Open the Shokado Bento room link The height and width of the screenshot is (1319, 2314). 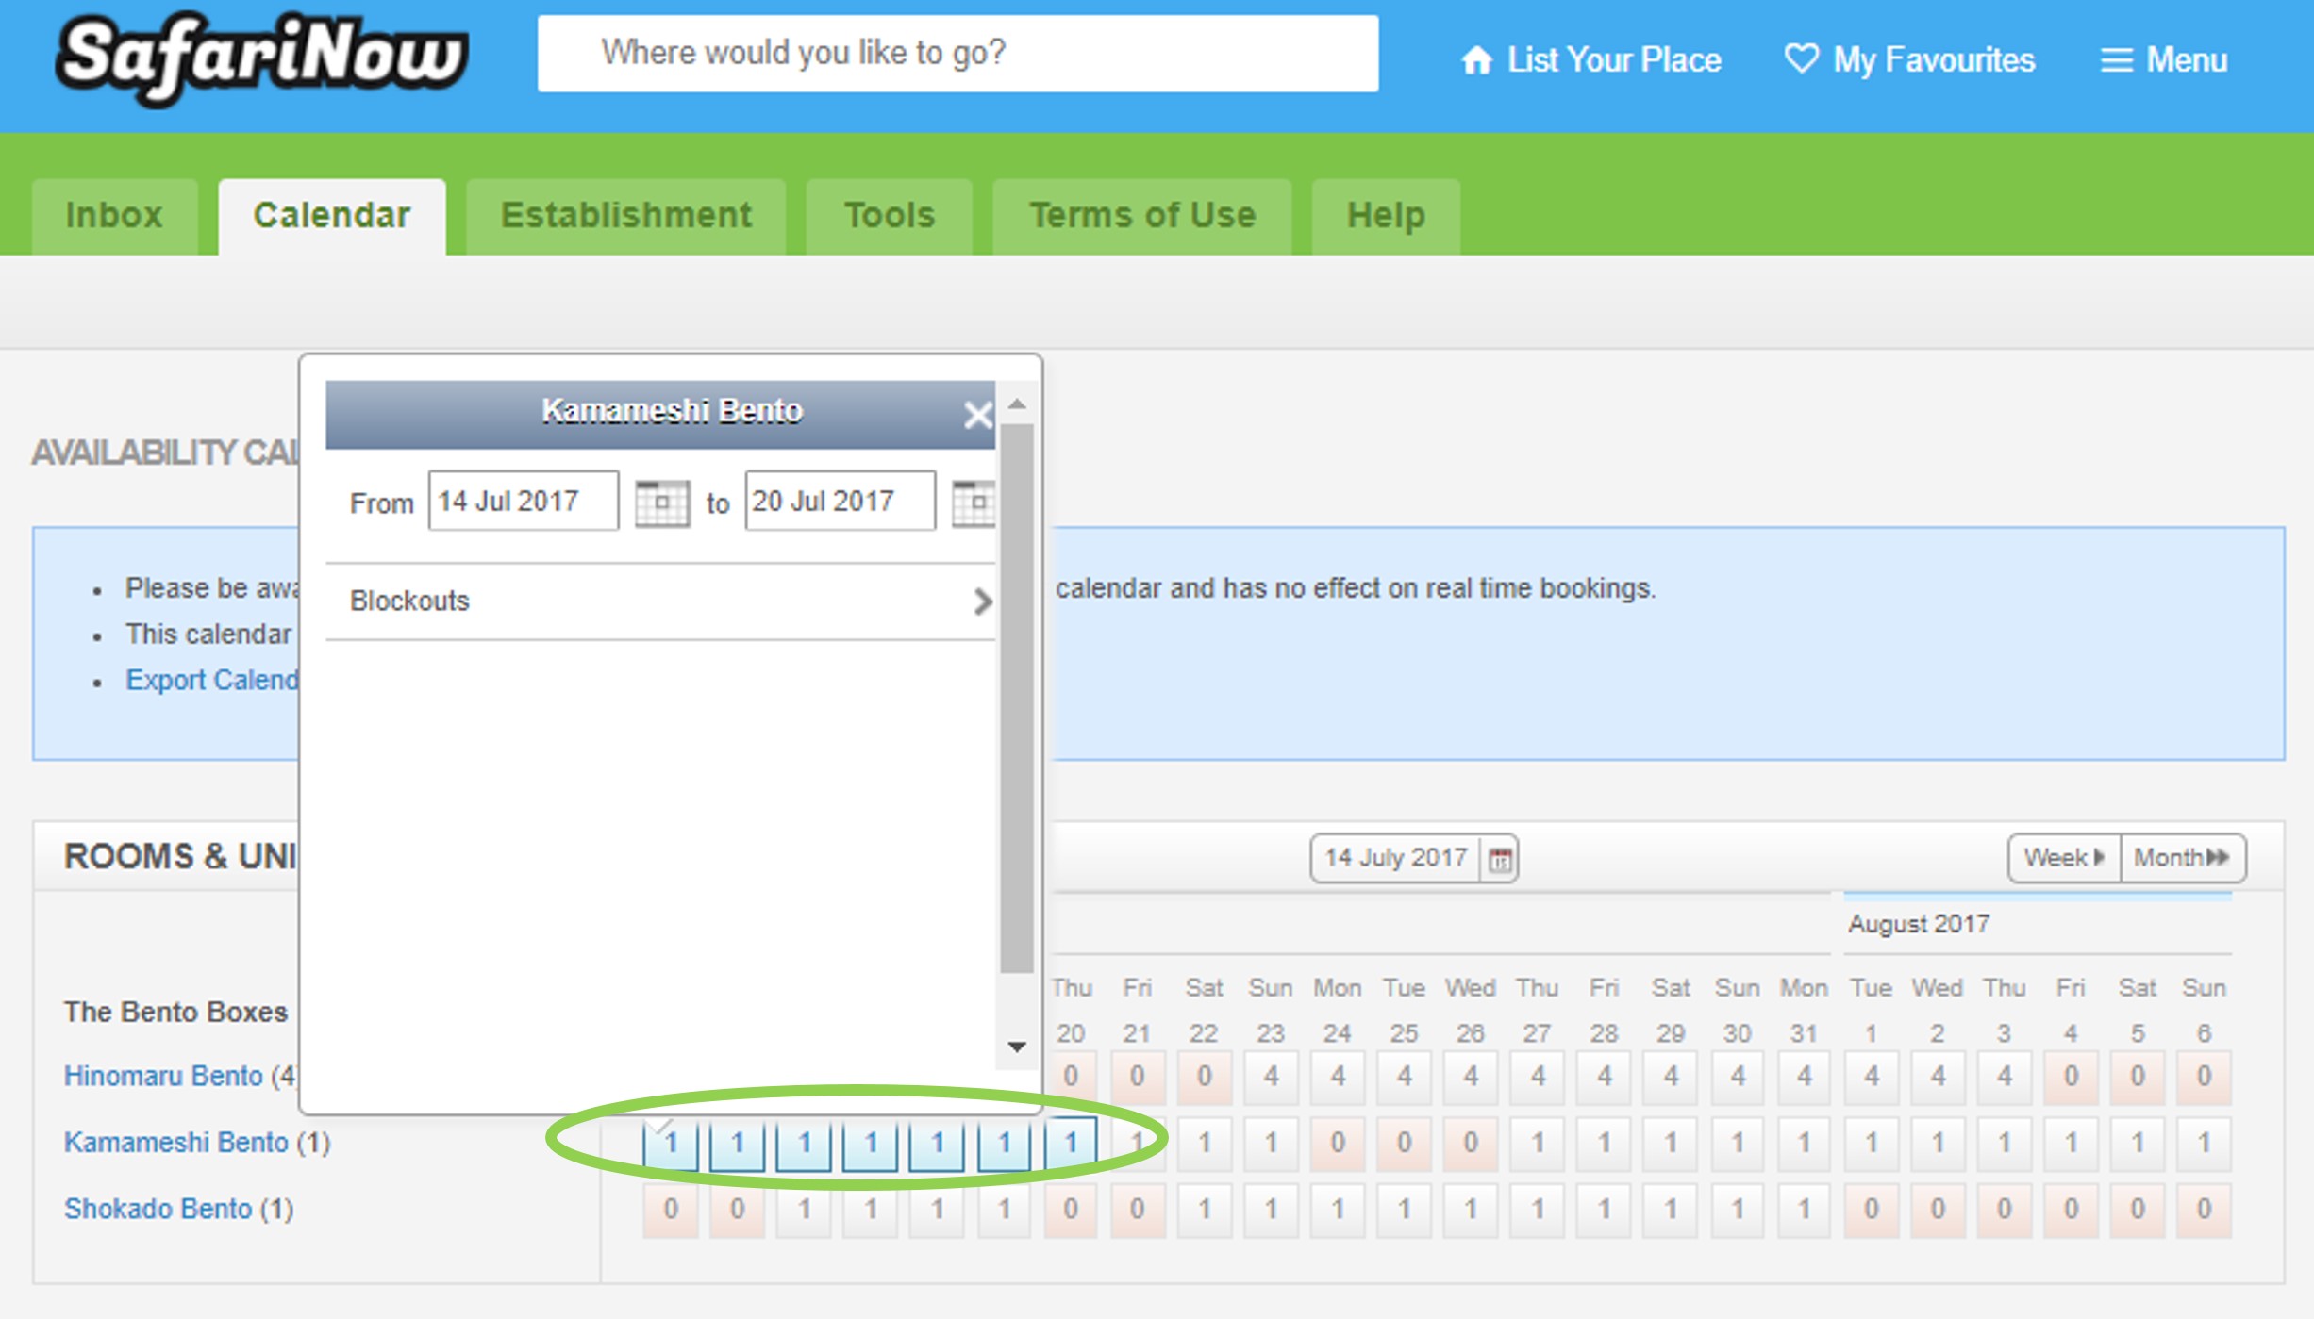[158, 1210]
